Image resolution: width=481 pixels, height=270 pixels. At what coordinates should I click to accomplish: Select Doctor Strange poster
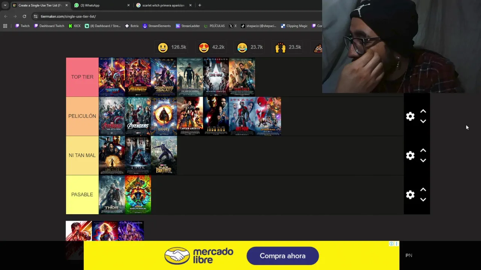(164, 116)
